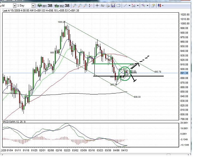
Task: Reset chart zoom with magnifier icon
Action: pos(85,6)
